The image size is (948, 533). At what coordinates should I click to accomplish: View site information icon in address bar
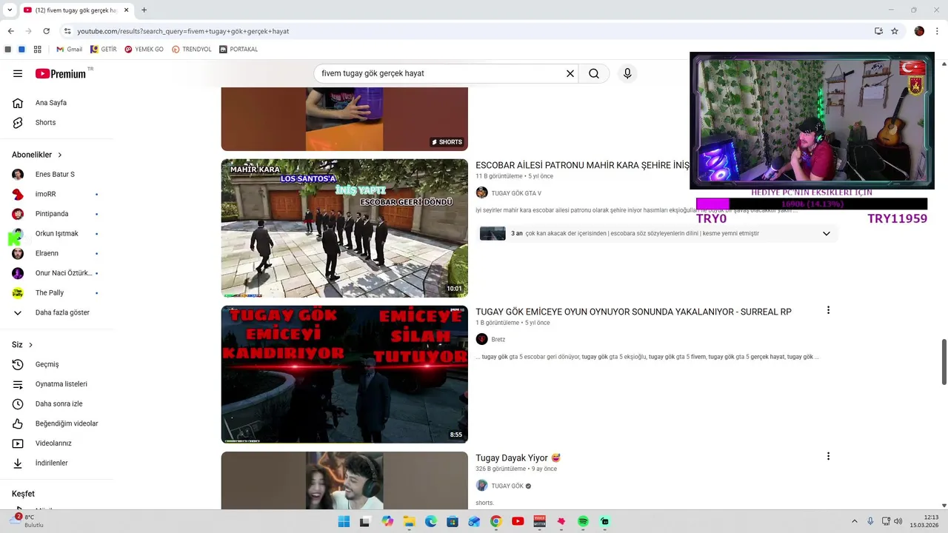[x=67, y=31]
